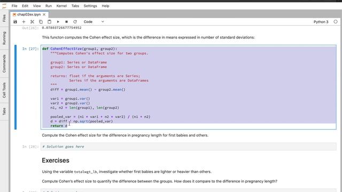342x192 pixels.
Task: Open the cell type Code dropdown
Action: pyautogui.click(x=94, y=22)
